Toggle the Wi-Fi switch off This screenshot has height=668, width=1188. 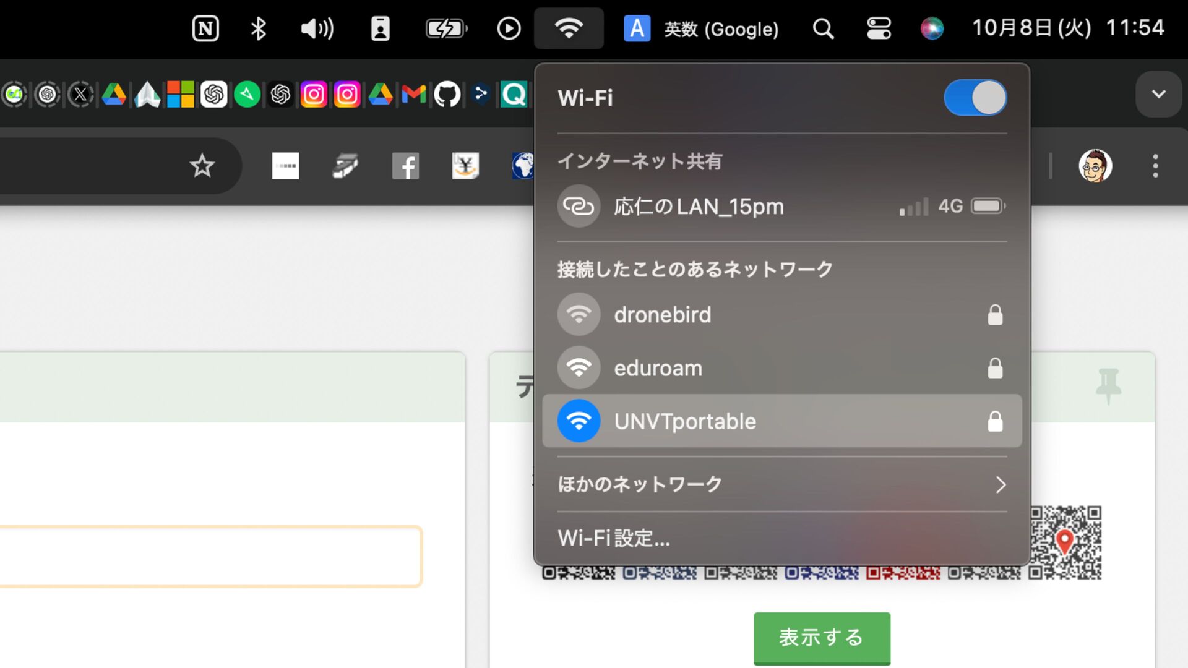(975, 98)
